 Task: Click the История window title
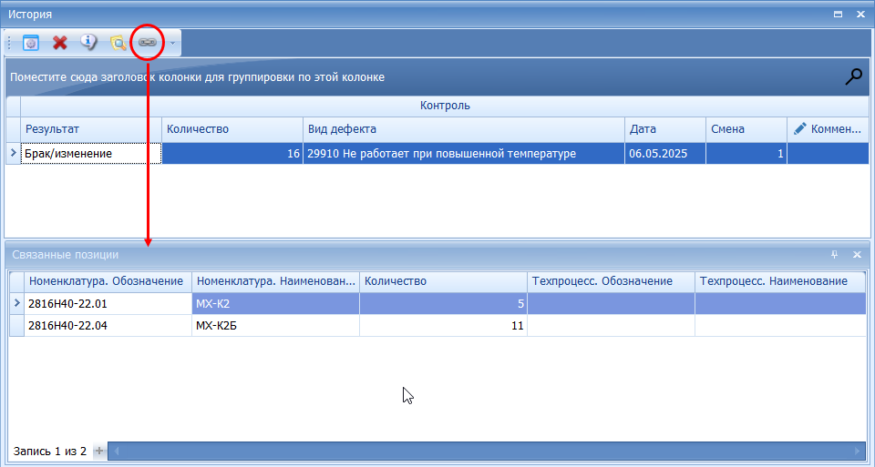click(29, 15)
